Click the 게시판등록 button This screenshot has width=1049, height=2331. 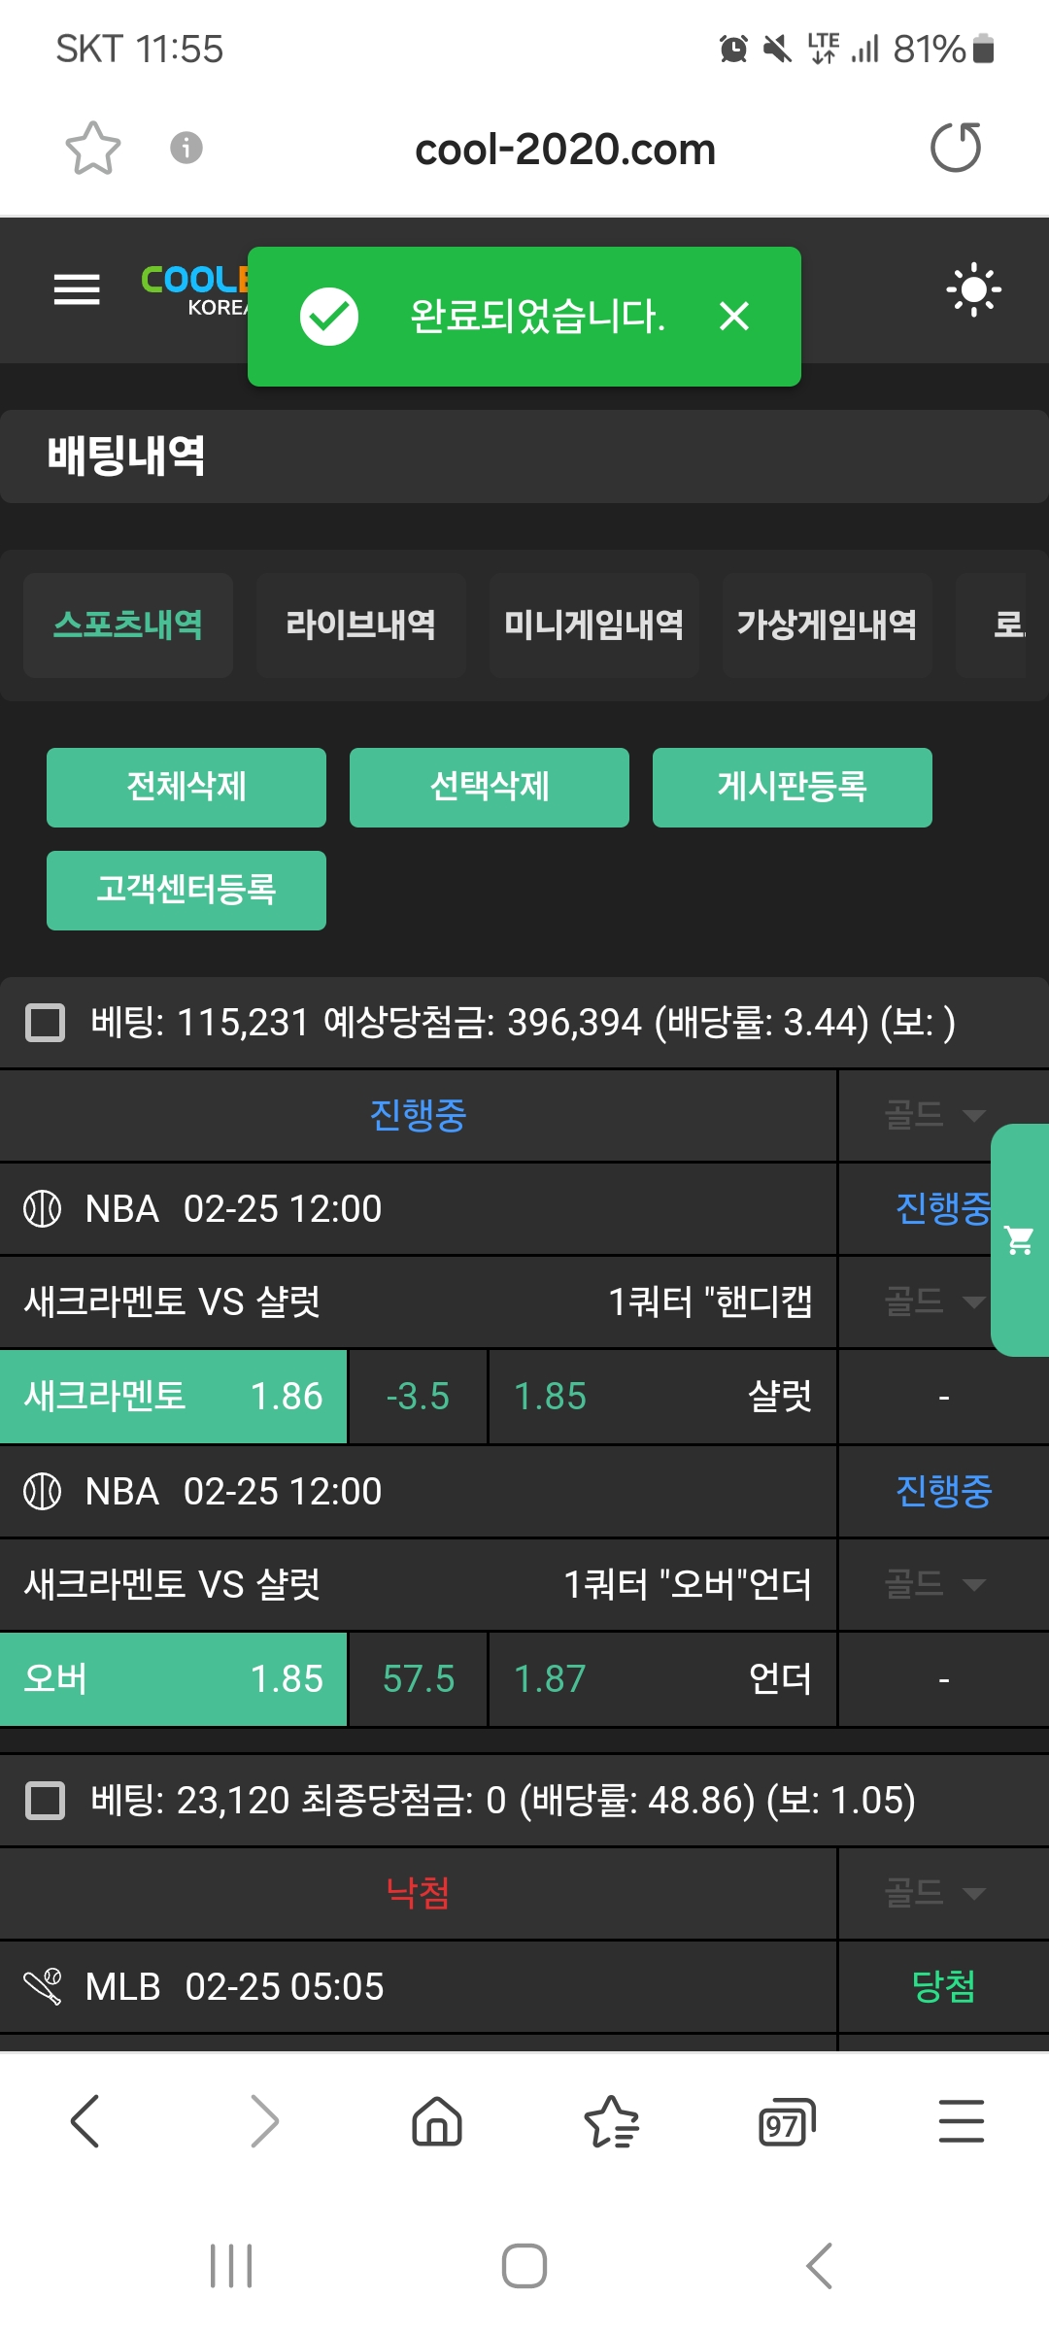(x=792, y=787)
